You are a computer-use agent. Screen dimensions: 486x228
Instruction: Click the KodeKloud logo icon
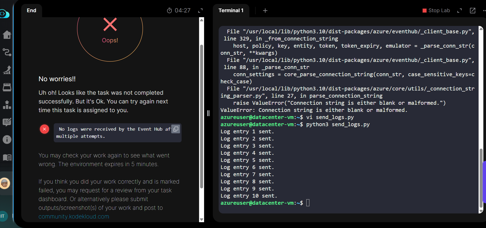coord(4,14)
